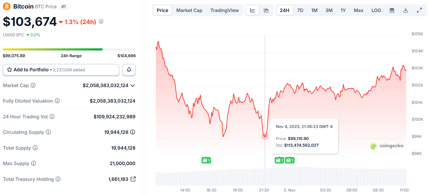The image size is (429, 195).
Task: Switch to candlestick chart view icon
Action: tap(266, 10)
